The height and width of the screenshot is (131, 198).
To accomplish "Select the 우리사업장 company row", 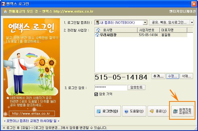I will 141,35.
